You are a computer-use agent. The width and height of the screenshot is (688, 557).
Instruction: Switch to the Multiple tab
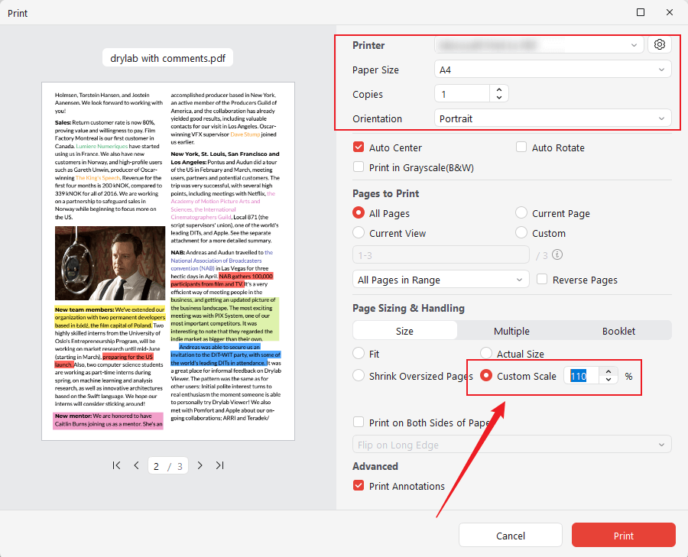511,331
